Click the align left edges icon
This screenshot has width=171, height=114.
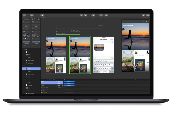point(28,19)
